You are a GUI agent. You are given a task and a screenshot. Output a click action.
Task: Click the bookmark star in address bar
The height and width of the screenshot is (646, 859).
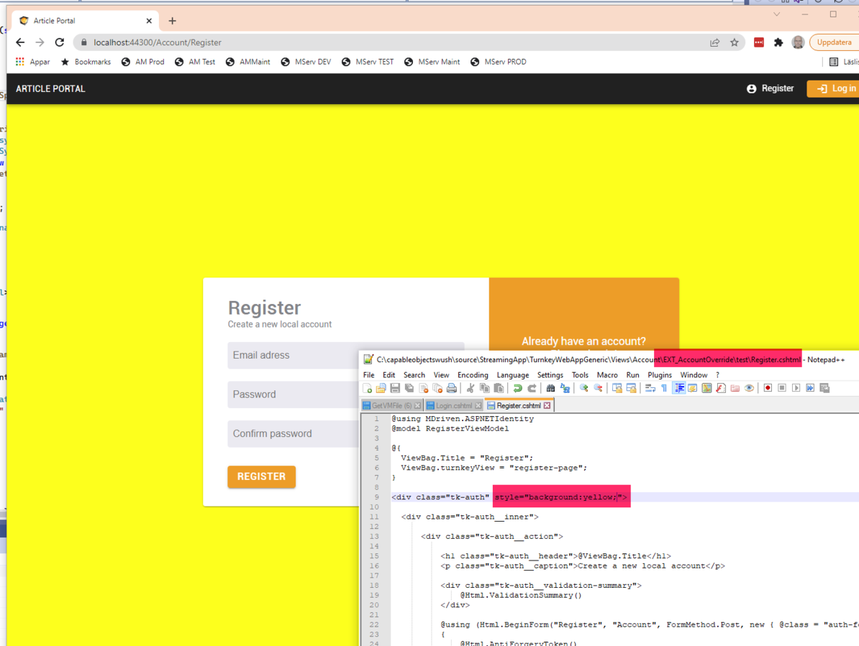[734, 42]
